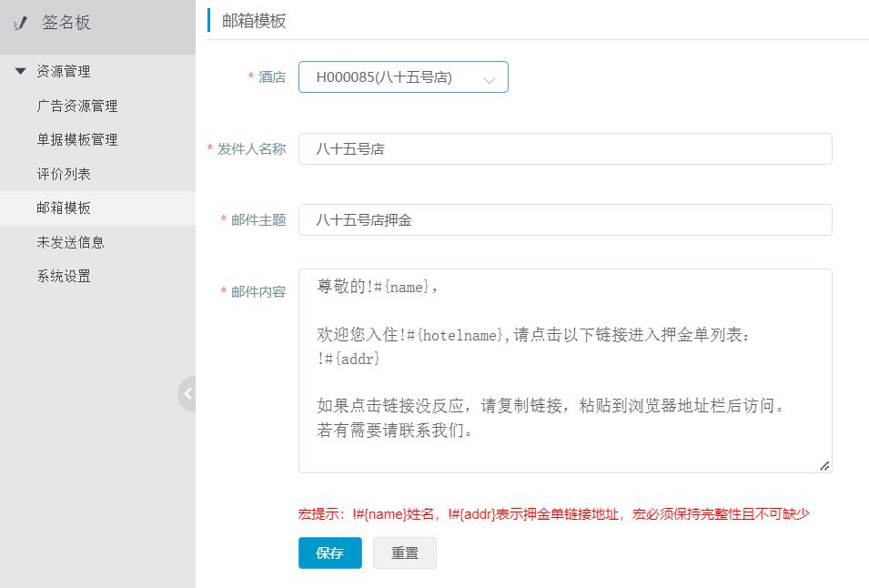Viewport: 869px width, 588px height.
Task: Collapse the 资源管理 tree triangle
Action: coord(21,71)
